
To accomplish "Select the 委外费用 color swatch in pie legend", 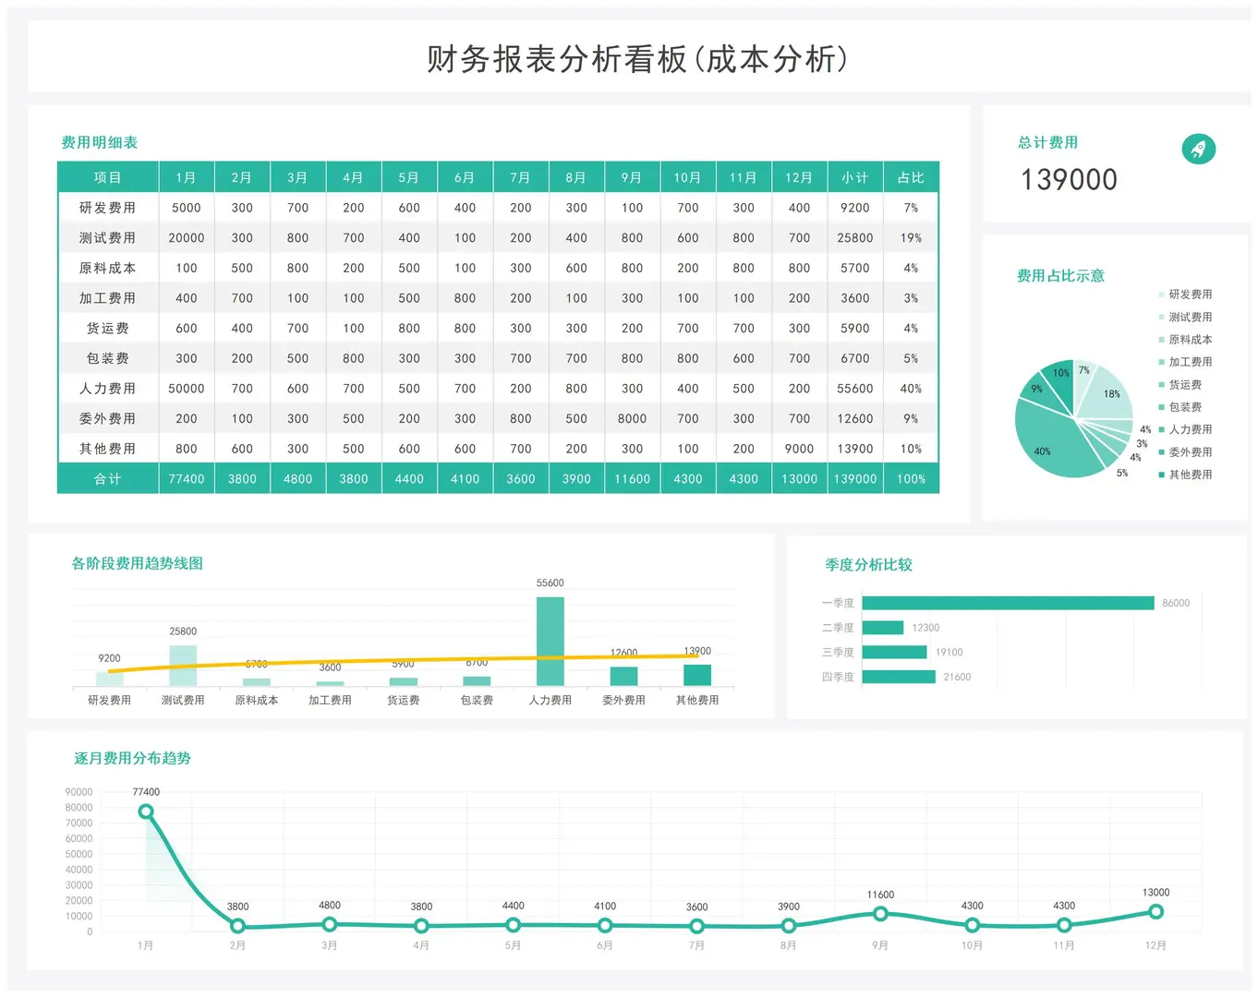I will pos(1161,452).
